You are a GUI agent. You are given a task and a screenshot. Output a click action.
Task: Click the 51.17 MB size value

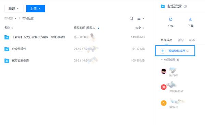[138, 49]
